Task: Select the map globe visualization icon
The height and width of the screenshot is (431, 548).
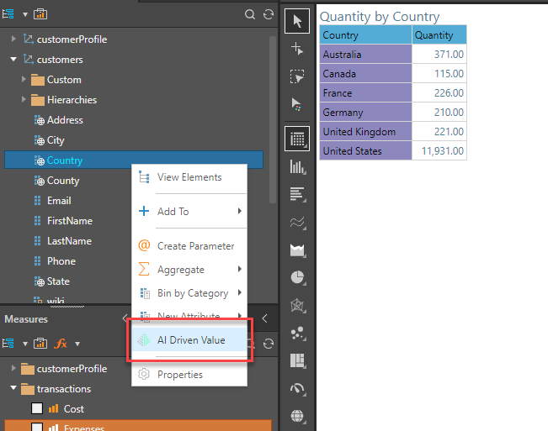Action: pos(297,416)
